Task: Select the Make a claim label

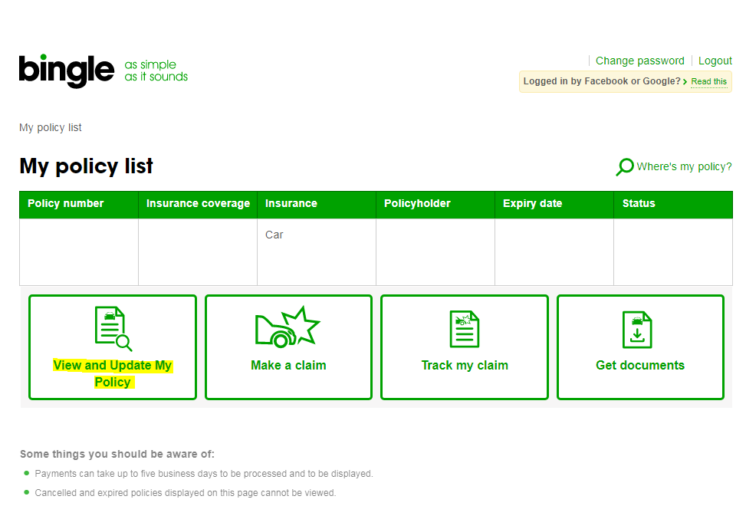Action: 288,366
